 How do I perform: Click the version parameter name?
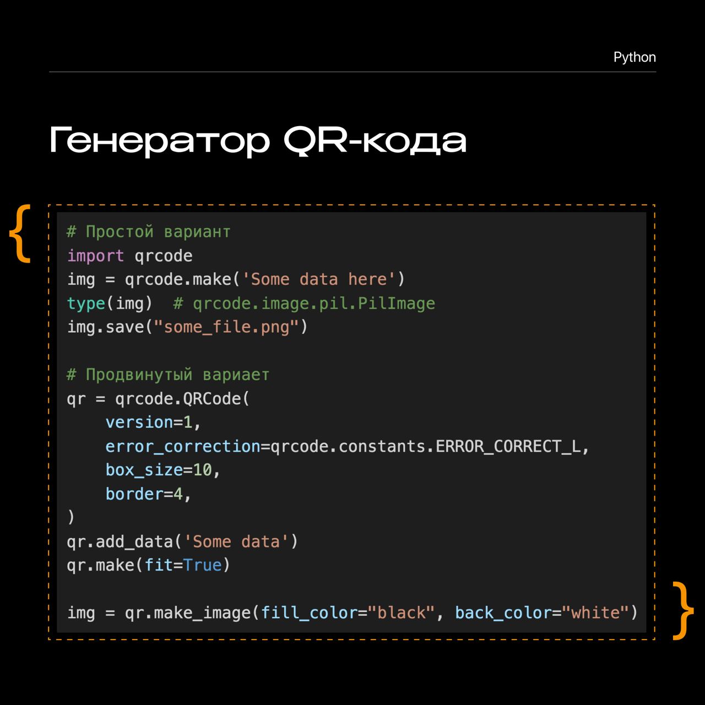click(139, 422)
